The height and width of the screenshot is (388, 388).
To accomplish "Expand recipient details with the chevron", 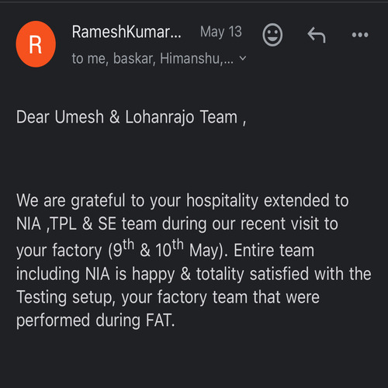I will 243,58.
